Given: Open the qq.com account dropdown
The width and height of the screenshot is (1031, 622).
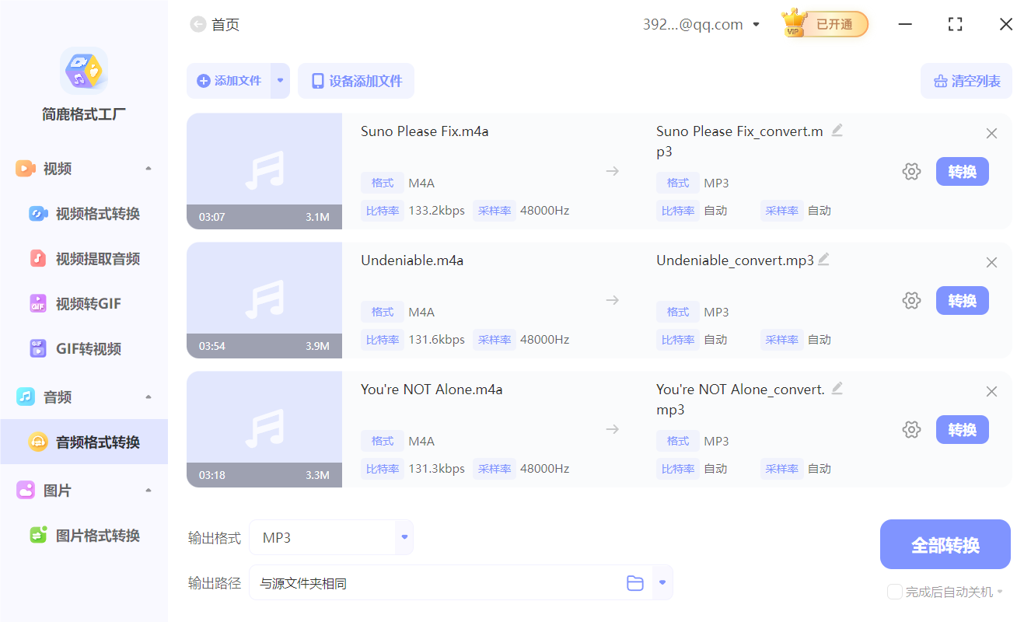Looking at the screenshot, I should click(x=756, y=24).
